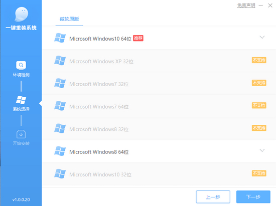The image size is (276, 206).
Task: Click Windows logo beside Windows XP 32位
Action: click(x=60, y=61)
